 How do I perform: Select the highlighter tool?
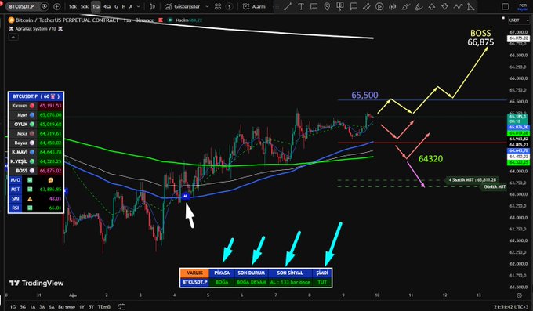(x=419, y=6)
